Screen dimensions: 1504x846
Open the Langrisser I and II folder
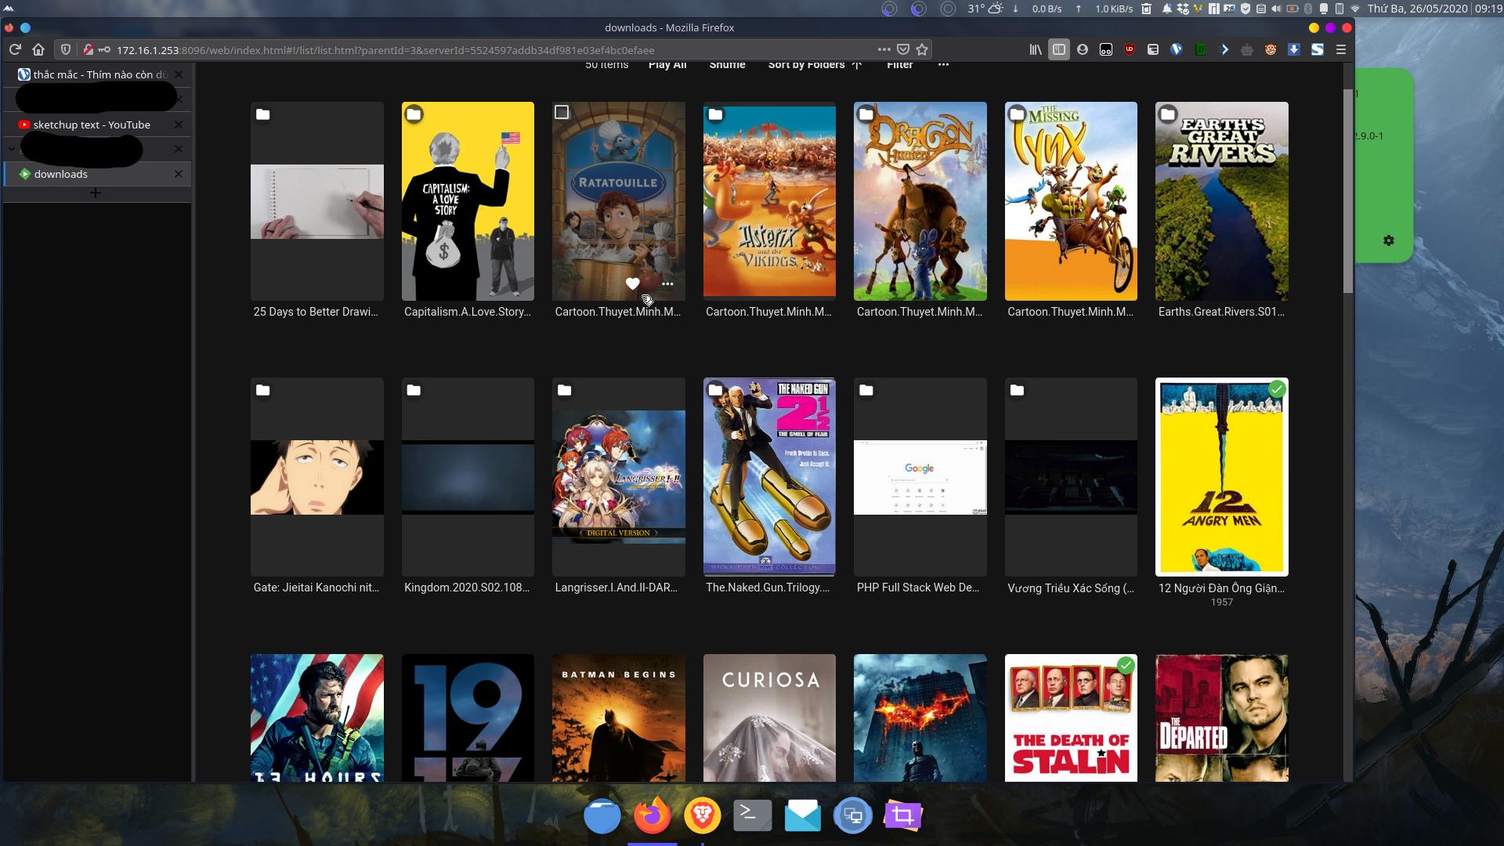coord(619,477)
